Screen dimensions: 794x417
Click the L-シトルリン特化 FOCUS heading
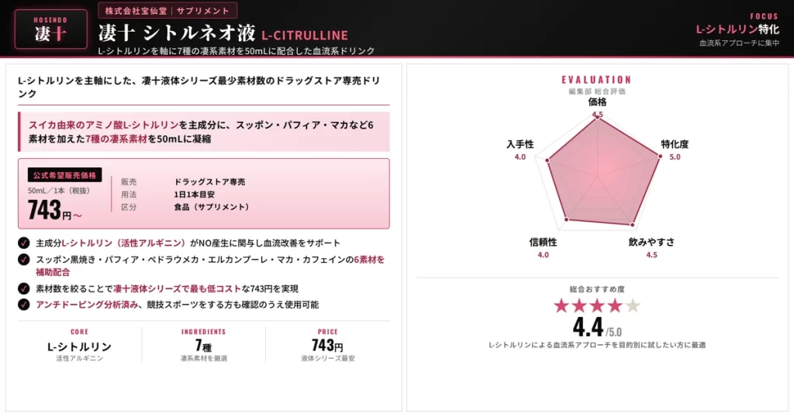tap(737, 29)
